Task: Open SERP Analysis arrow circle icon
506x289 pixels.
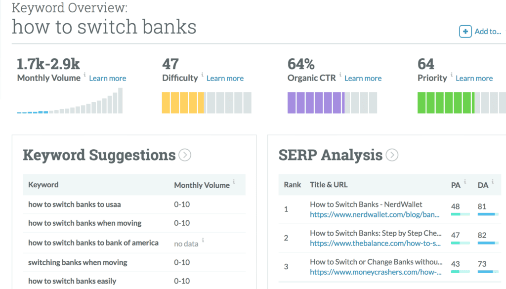Action: click(x=392, y=155)
